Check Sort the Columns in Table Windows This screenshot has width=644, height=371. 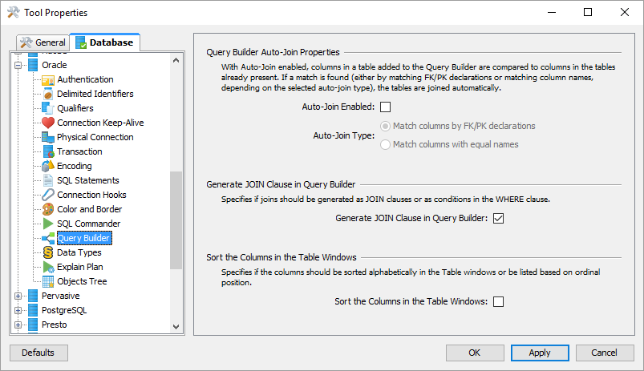click(498, 302)
